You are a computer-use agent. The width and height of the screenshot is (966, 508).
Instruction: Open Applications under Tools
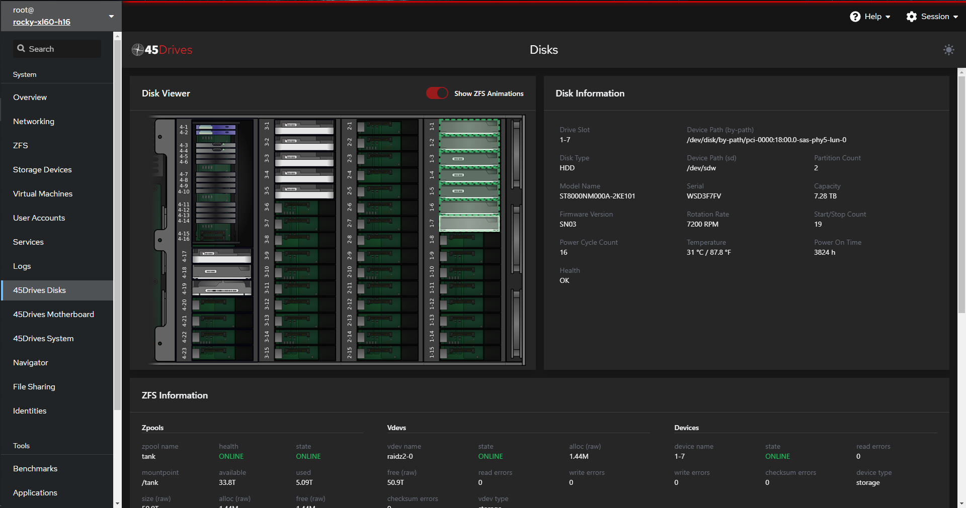[57, 493]
